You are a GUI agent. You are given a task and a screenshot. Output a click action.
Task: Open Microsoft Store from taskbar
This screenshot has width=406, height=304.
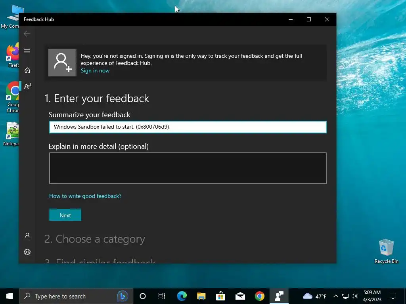(220, 296)
